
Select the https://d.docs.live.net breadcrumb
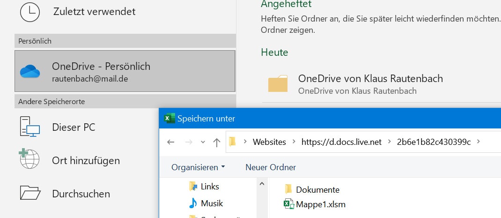341,142
